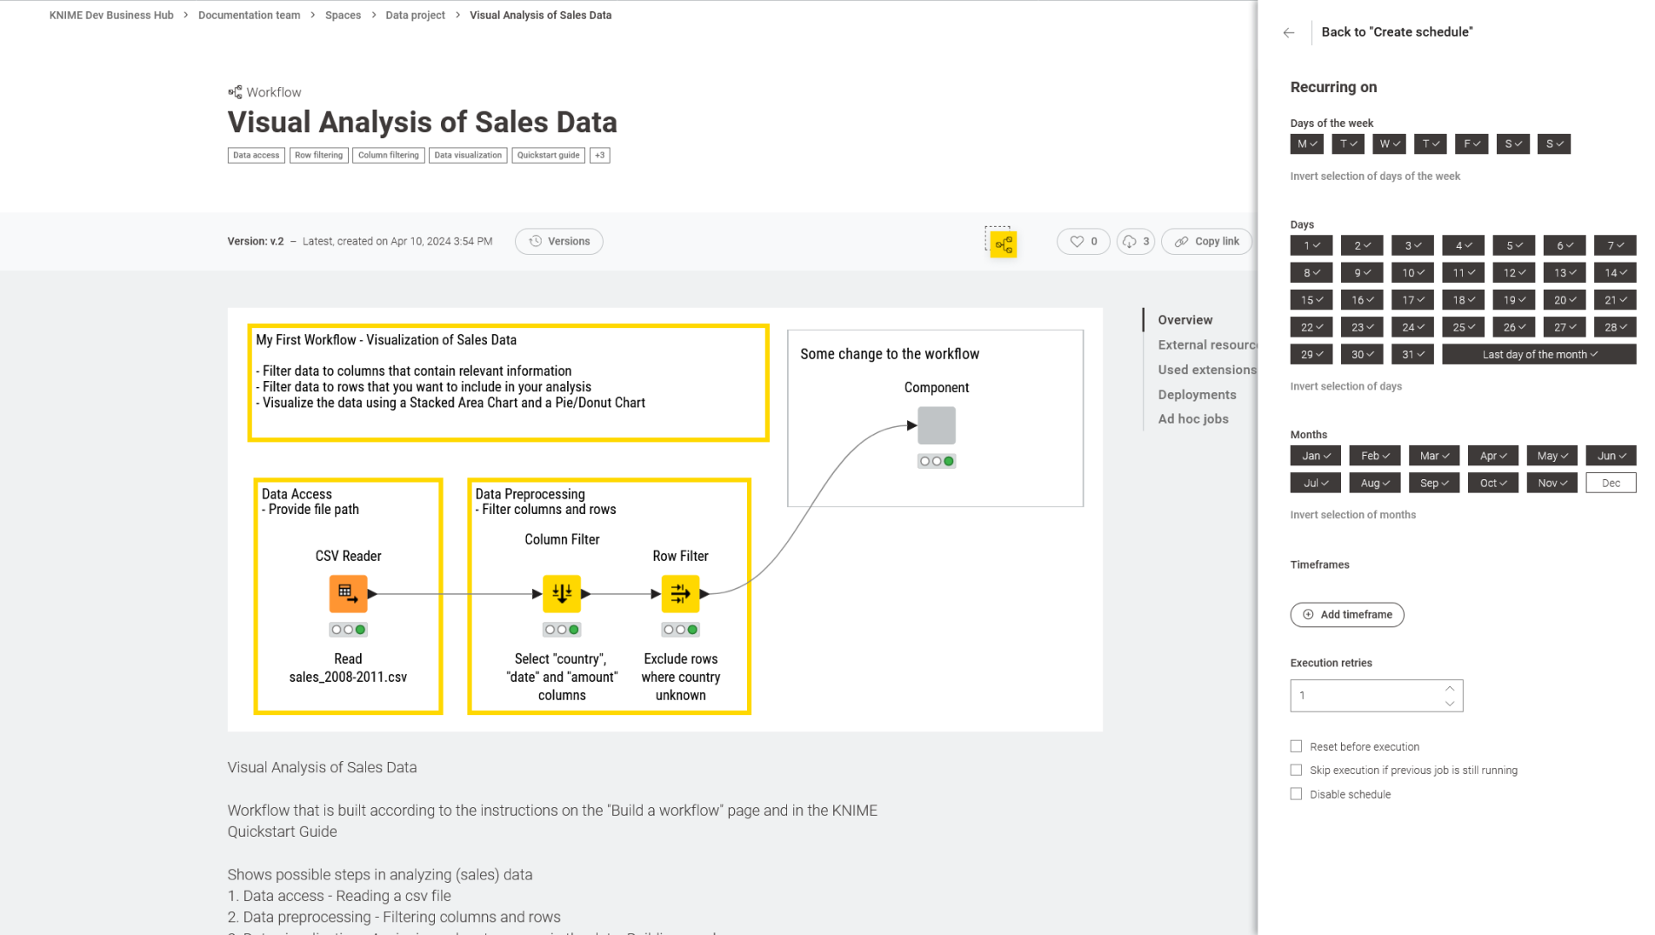Check Skip execution if previous job running
The width and height of the screenshot is (1655, 935).
click(1296, 770)
